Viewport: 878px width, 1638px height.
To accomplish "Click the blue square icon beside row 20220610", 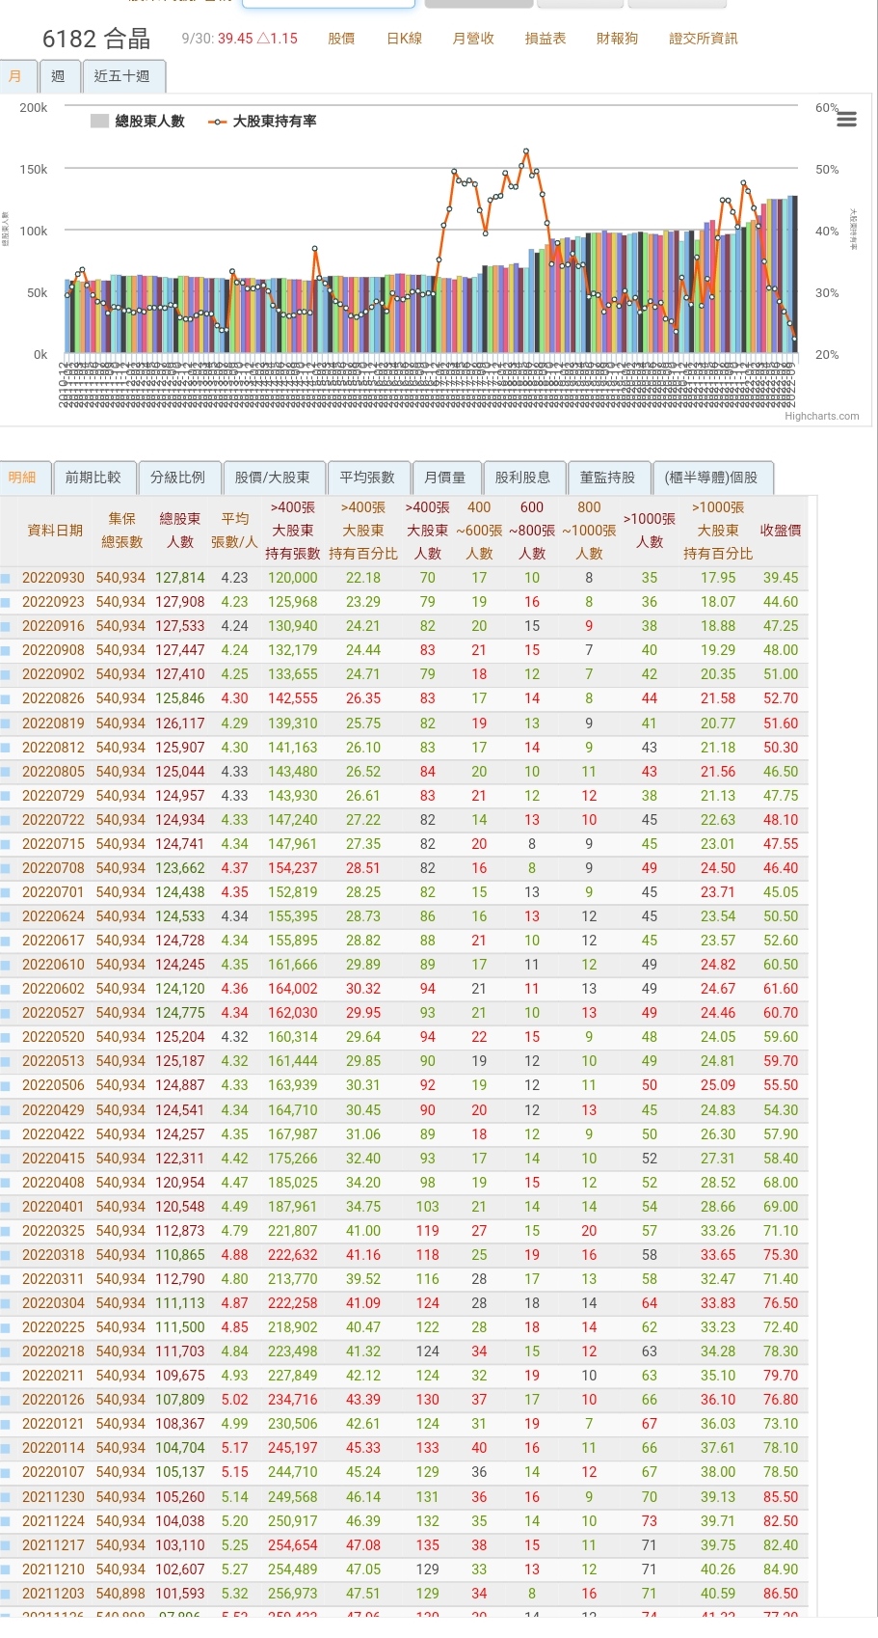I will click(6, 965).
